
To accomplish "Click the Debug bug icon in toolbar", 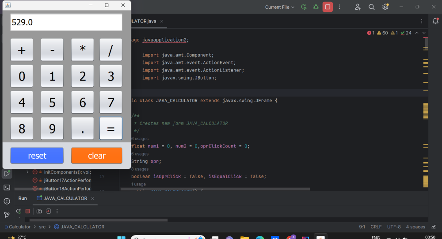I will [316, 7].
